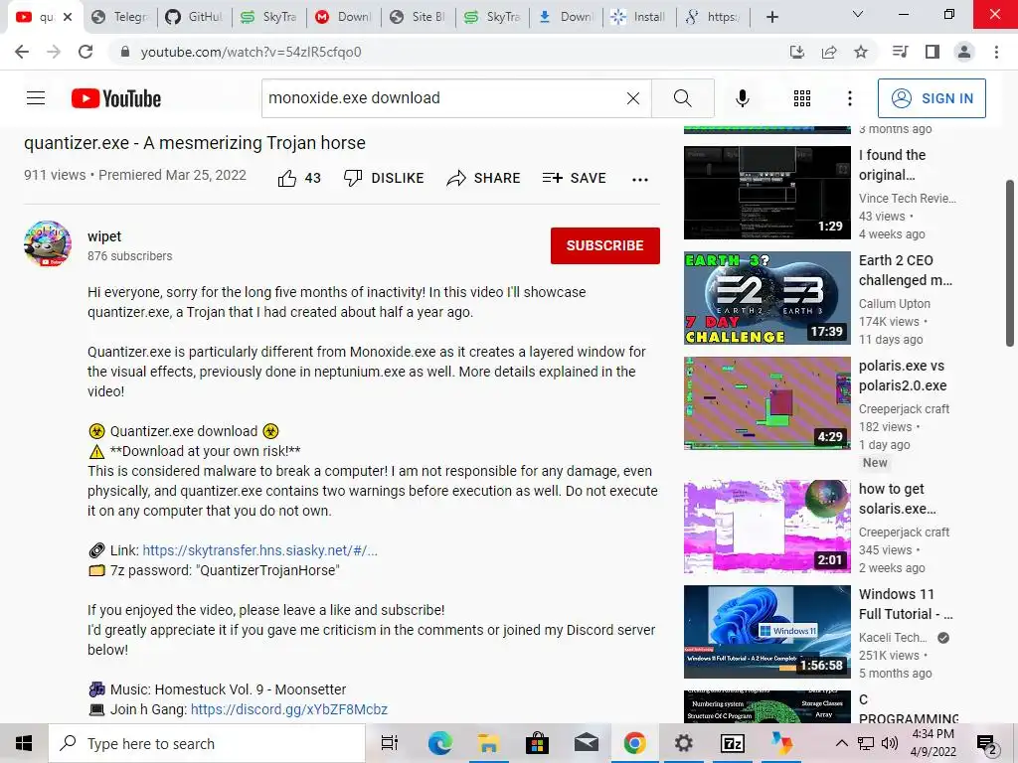1018x763 pixels.
Task: Reload the page
Action: pyautogui.click(x=85, y=52)
